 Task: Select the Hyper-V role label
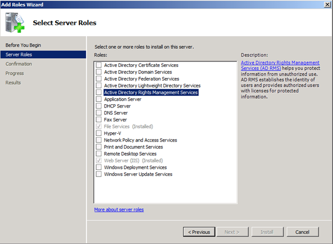coord(112,133)
